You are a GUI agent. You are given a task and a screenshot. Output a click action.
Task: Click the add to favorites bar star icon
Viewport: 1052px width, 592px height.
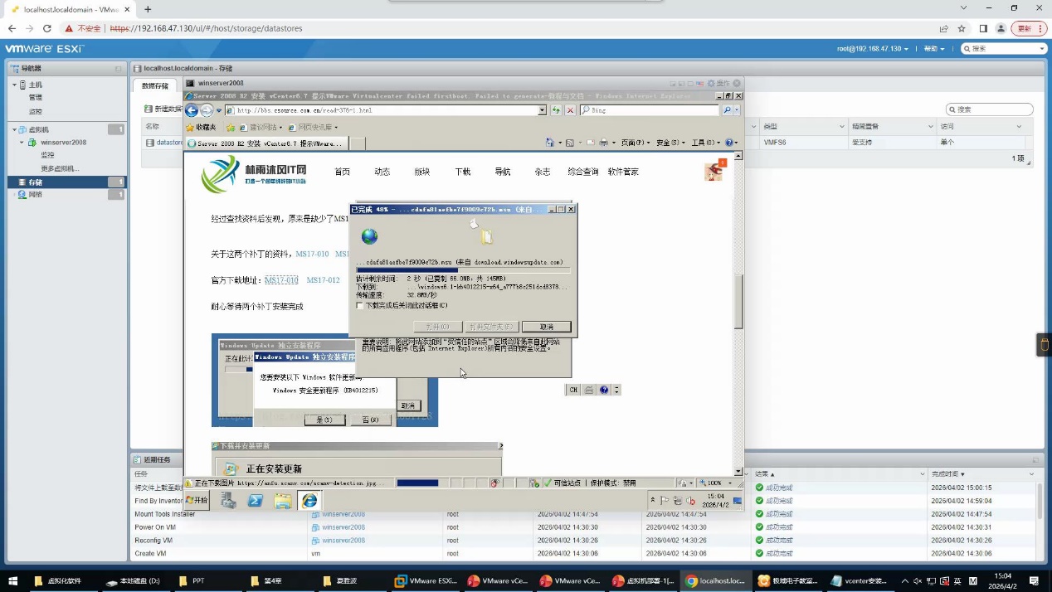[x=231, y=127]
